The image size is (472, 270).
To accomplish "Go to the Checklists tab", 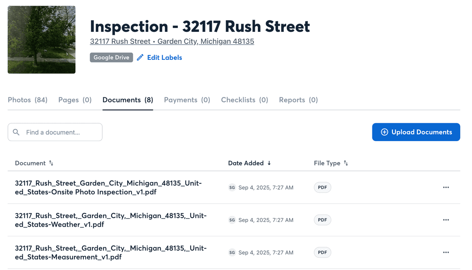I will coord(244,100).
